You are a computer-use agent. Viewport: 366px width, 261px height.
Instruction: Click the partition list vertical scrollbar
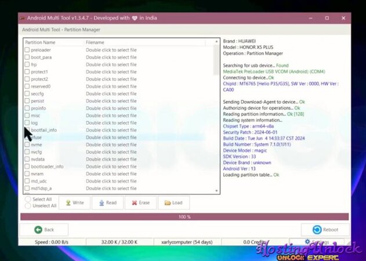(x=216, y=116)
